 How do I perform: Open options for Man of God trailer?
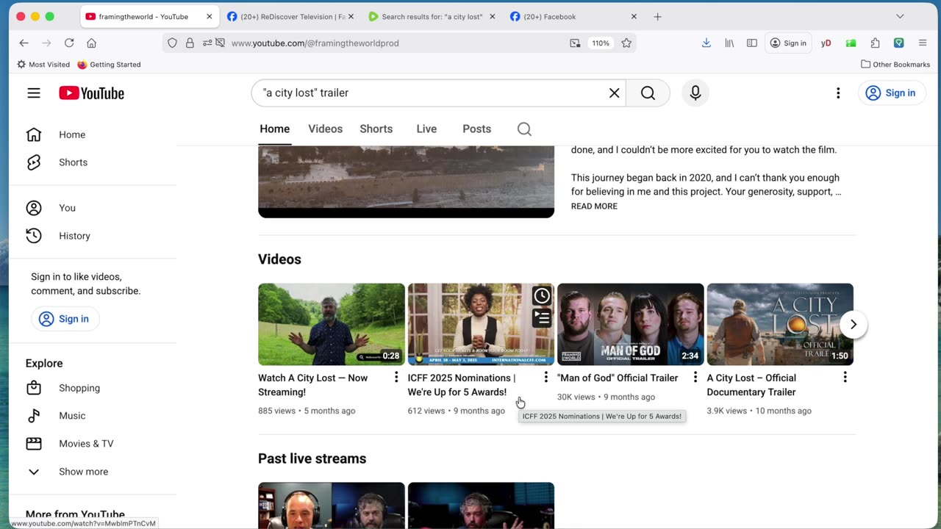[x=695, y=378]
